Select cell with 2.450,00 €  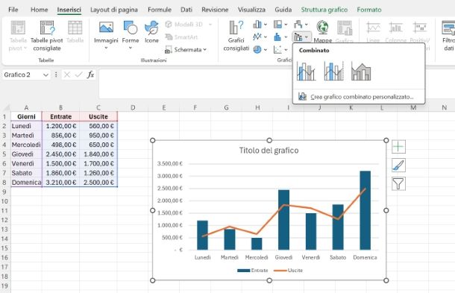point(60,154)
